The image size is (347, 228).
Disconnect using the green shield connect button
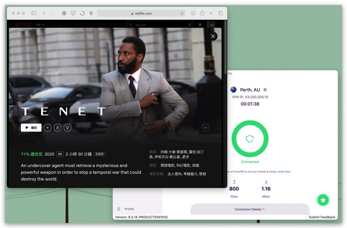point(250,139)
